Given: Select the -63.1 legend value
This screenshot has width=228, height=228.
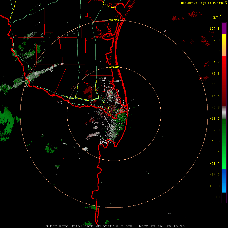Looking at the screenshot, I should point(215,152).
